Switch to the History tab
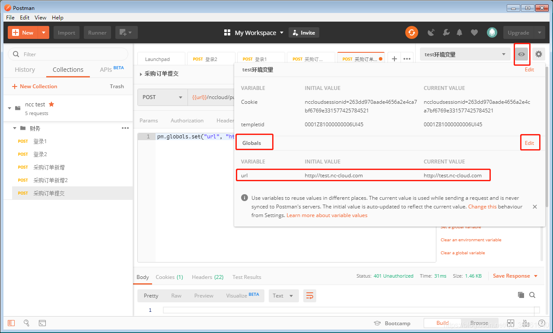The height and width of the screenshot is (333, 553). click(25, 70)
